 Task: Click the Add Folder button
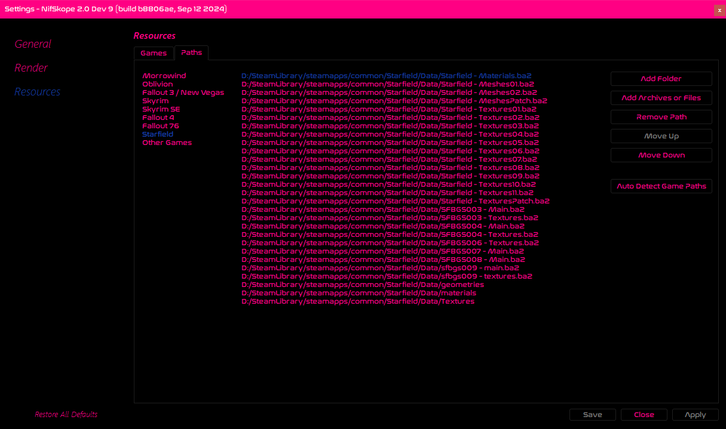pyautogui.click(x=661, y=79)
